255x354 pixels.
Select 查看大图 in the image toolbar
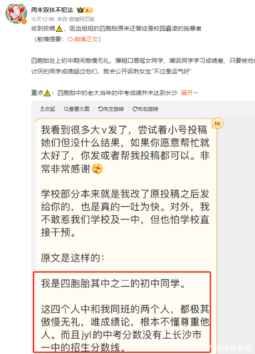point(77,109)
